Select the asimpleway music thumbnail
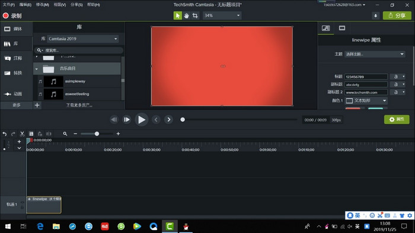Screen dimensions: 415x233 (53, 81)
